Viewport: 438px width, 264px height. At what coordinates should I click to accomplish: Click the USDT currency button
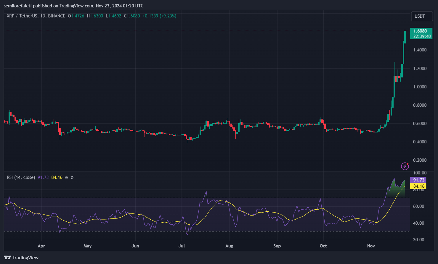click(x=422, y=16)
